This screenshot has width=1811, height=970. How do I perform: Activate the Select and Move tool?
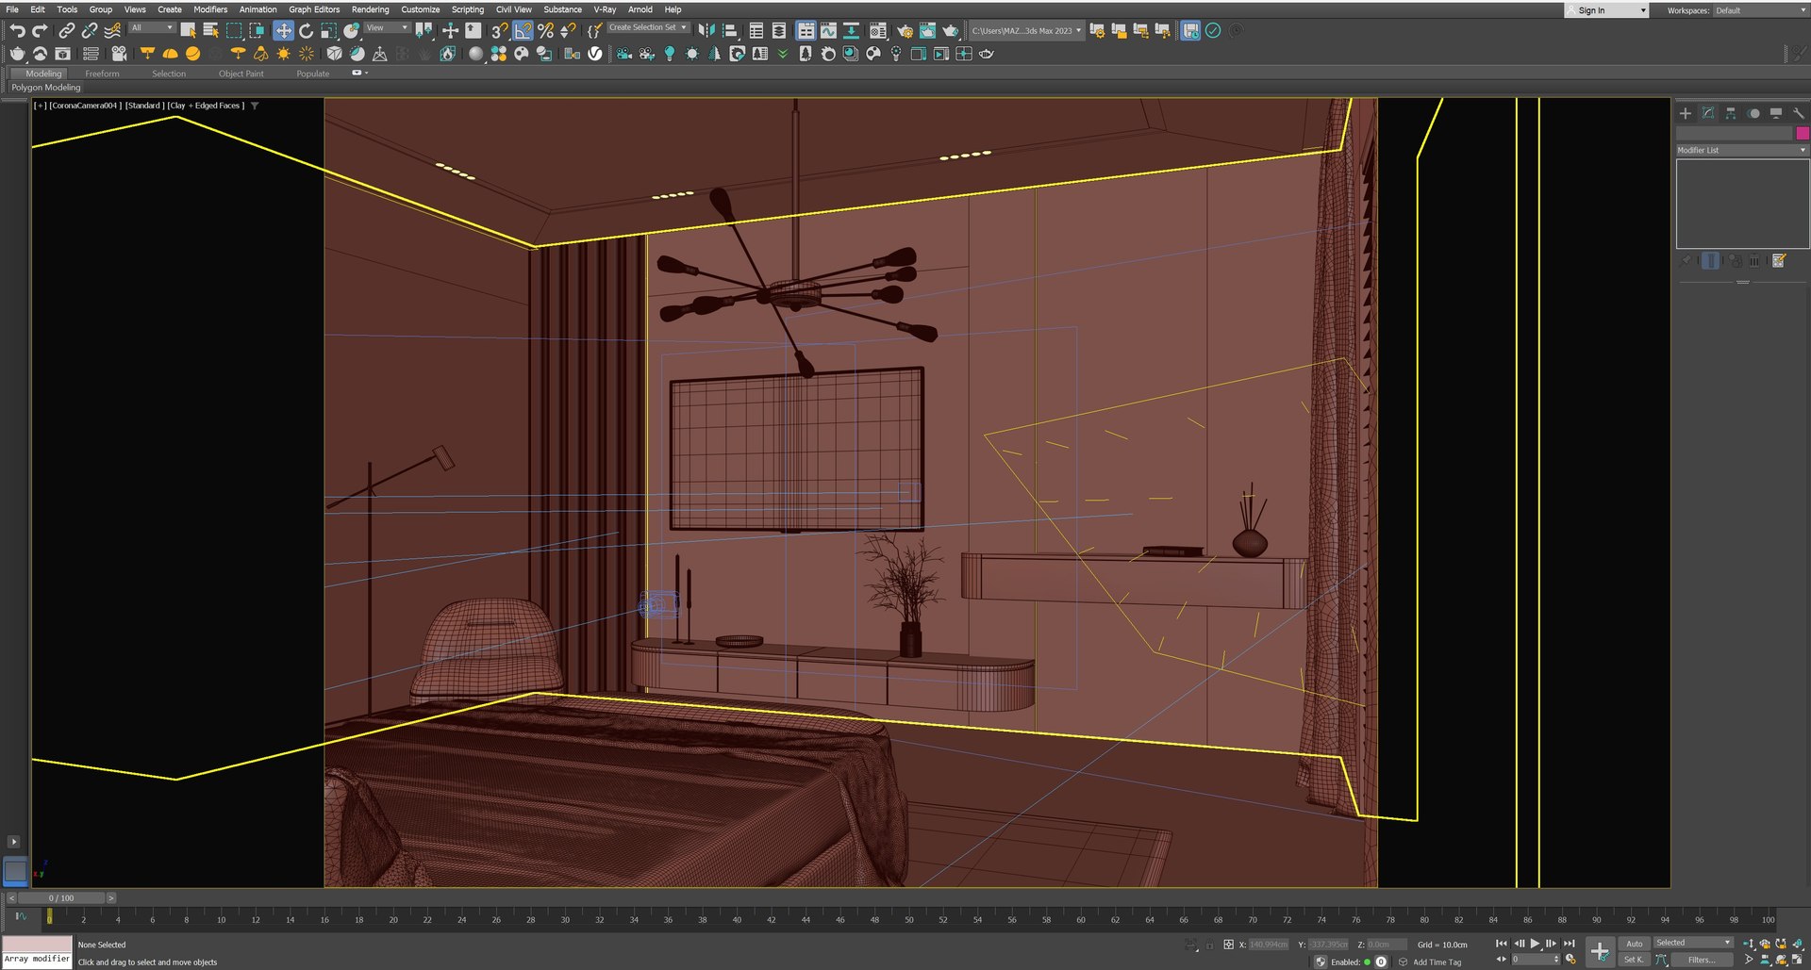(x=283, y=31)
